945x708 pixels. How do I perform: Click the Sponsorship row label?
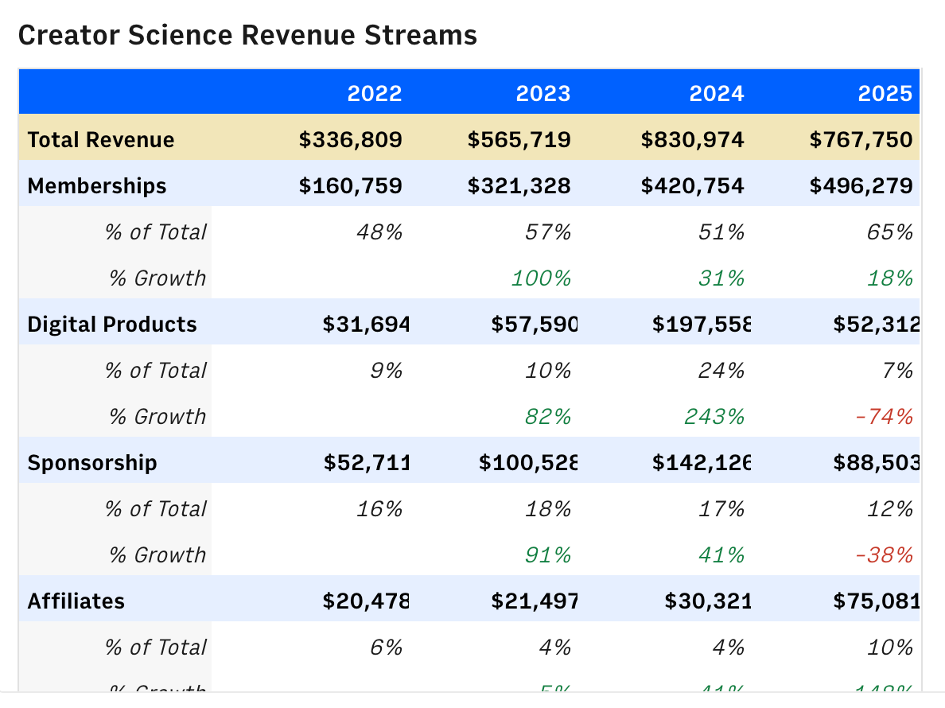coord(92,463)
